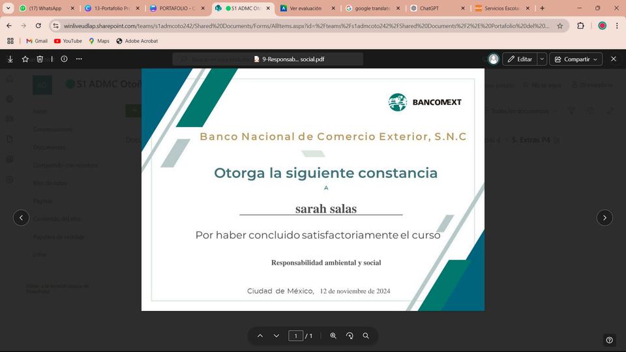Switch to the WhatsApp tab
Screen dimensions: 626x352
[45, 8]
